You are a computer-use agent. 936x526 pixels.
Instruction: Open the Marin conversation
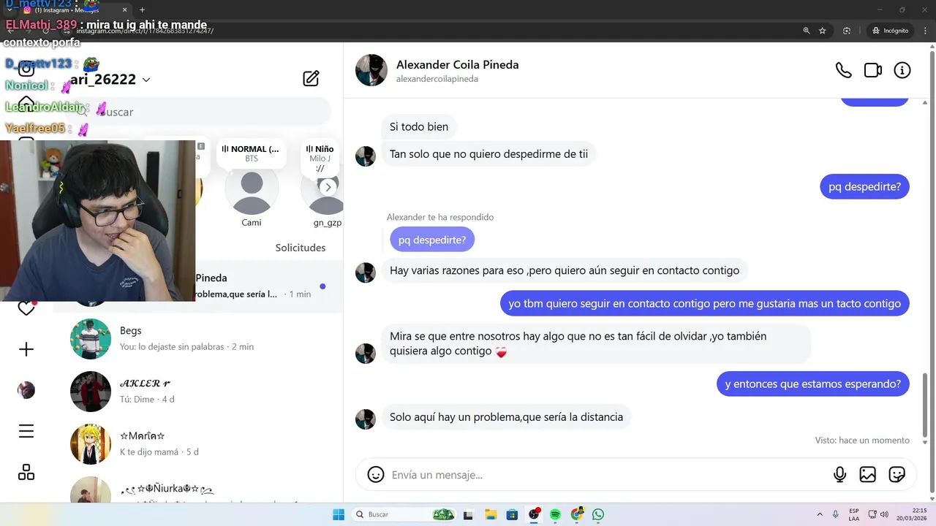197,443
